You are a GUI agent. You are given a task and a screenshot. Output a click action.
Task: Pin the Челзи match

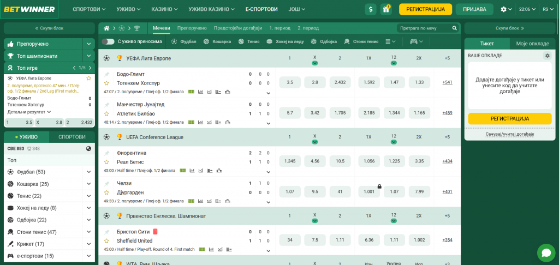coord(106,184)
